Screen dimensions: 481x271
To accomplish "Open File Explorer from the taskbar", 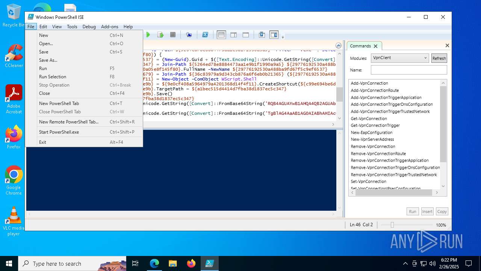I will pos(173,263).
